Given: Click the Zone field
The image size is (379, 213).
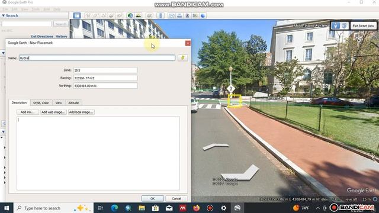Looking at the screenshot, I should coord(105,70).
